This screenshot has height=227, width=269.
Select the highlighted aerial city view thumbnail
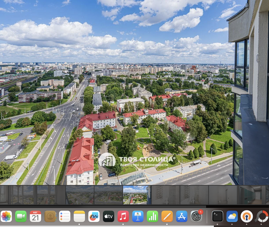tap(137, 195)
